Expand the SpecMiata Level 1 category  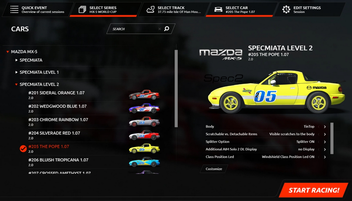(x=16, y=72)
